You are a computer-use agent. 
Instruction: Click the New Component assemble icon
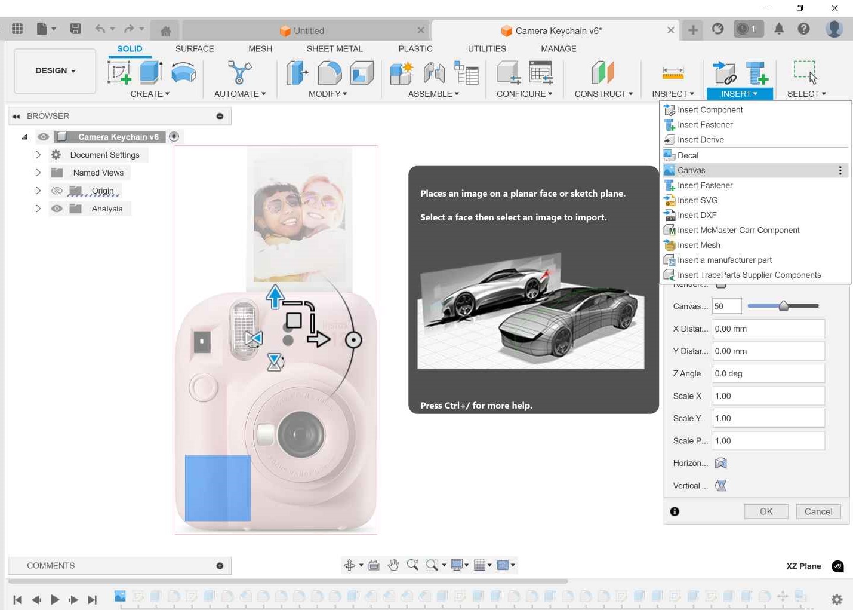(x=401, y=72)
